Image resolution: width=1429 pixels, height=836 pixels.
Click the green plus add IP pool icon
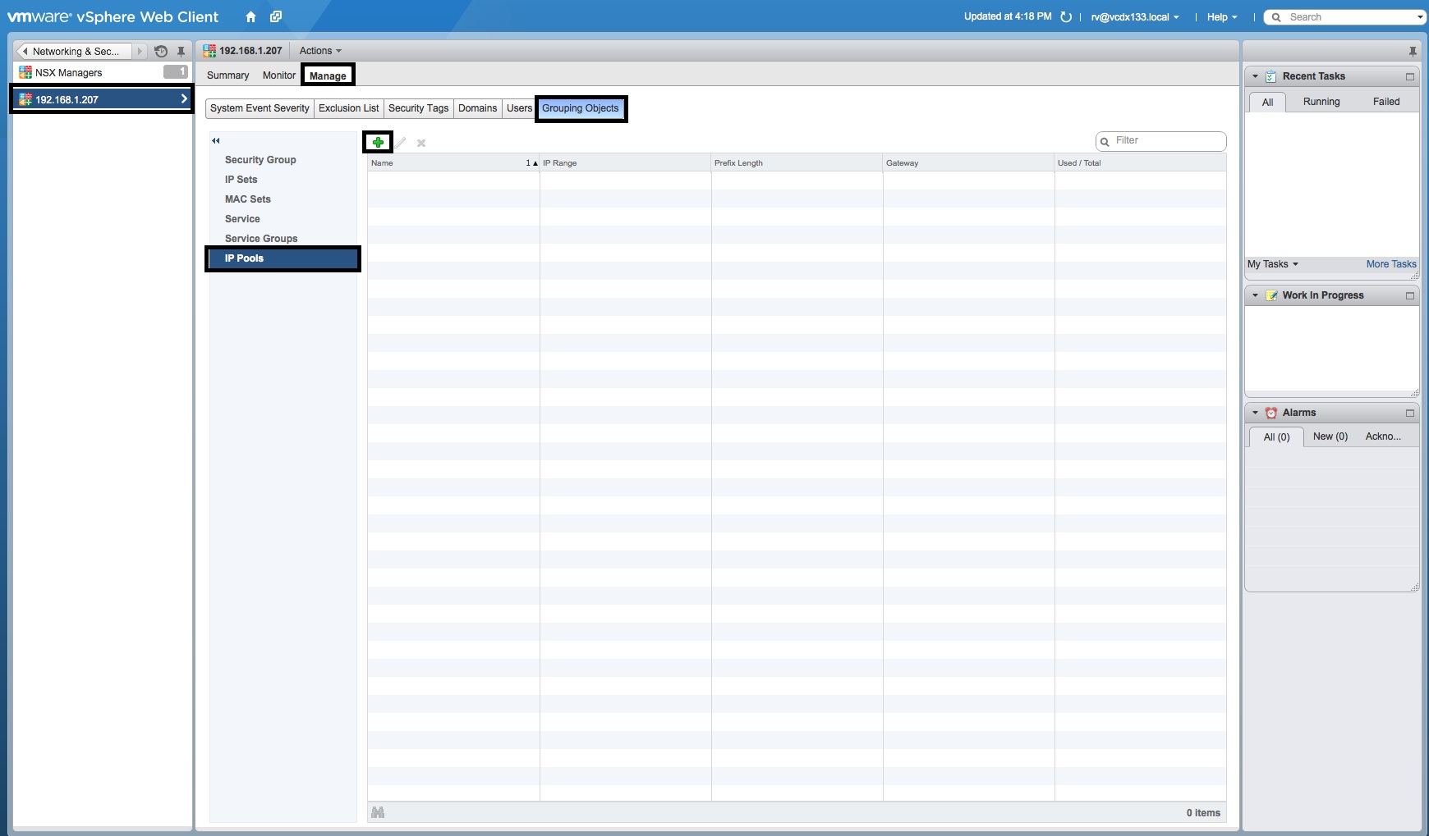(x=378, y=143)
